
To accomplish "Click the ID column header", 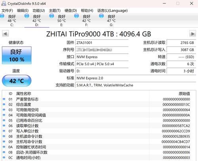I will (x=11, y=94).
